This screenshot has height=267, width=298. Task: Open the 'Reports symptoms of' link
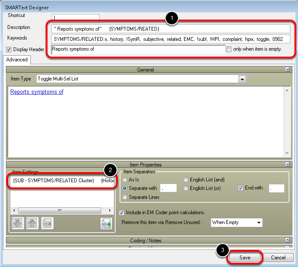coord(37,92)
